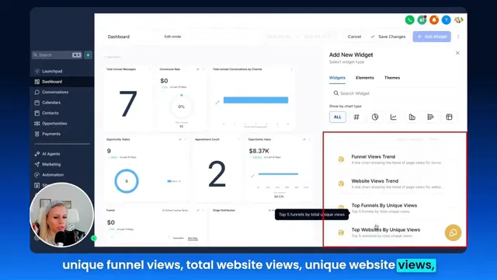The image size is (497, 280).
Task: Switch to the Widgets tab
Action: tap(337, 78)
